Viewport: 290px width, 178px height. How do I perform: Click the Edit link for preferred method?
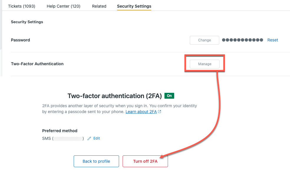tap(97, 138)
